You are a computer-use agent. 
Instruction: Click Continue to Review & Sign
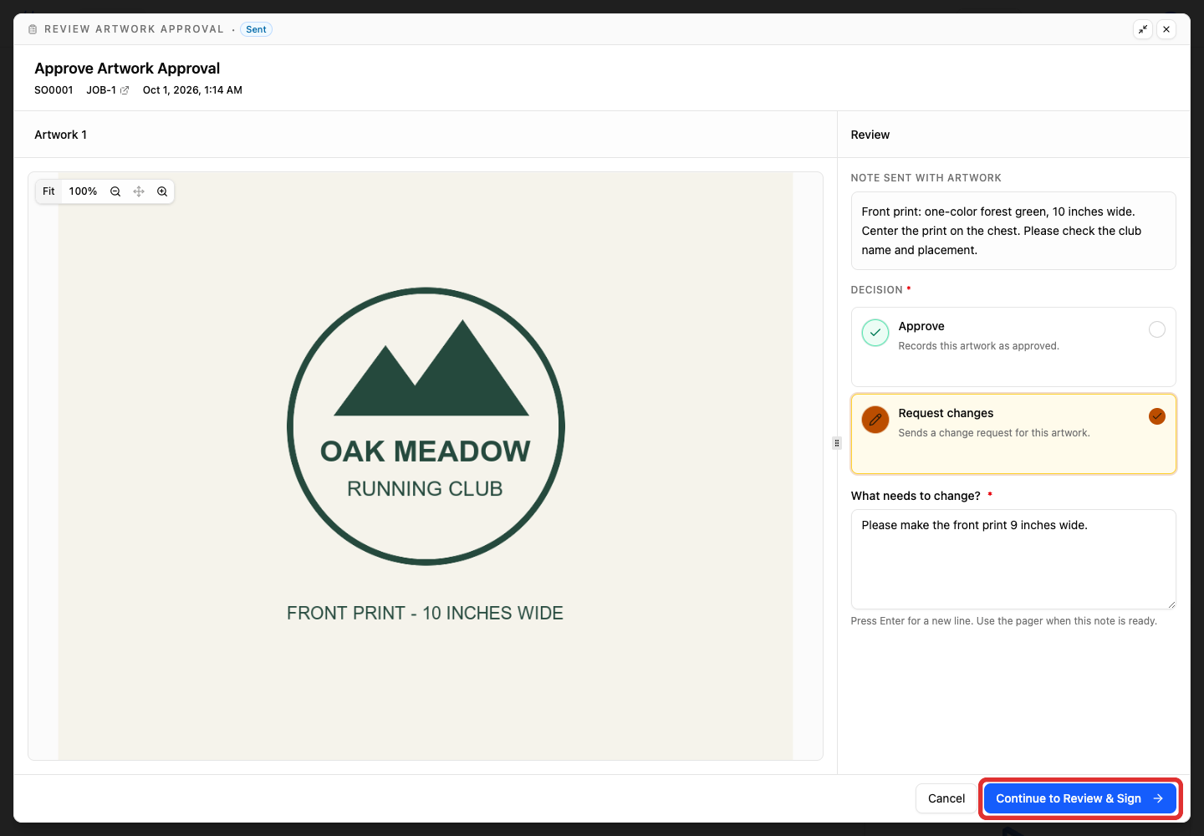1079,798
